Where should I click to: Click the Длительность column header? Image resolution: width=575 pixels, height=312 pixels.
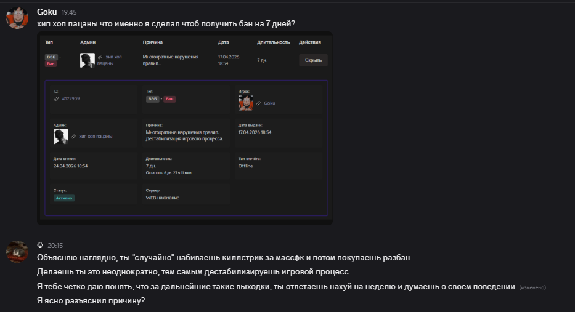pos(273,42)
